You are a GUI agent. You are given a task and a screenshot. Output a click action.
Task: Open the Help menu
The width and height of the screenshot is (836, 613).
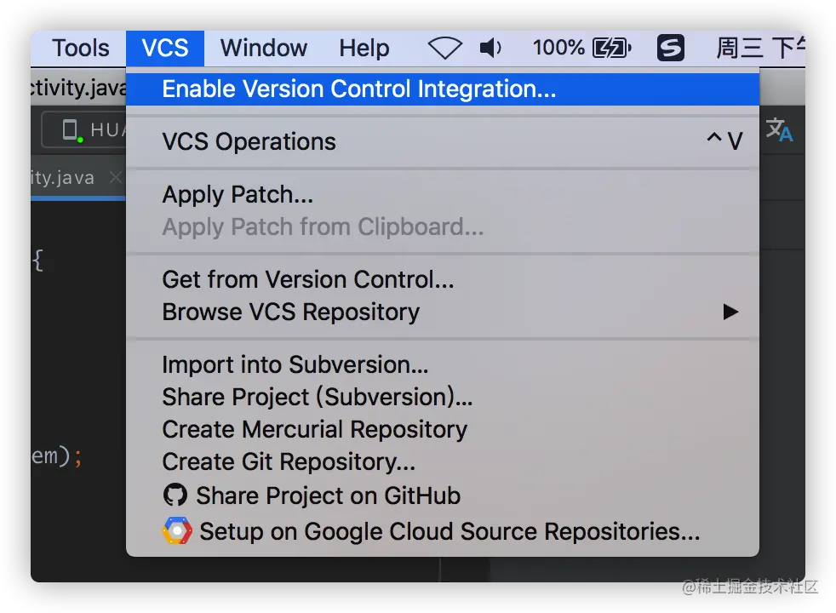(364, 49)
